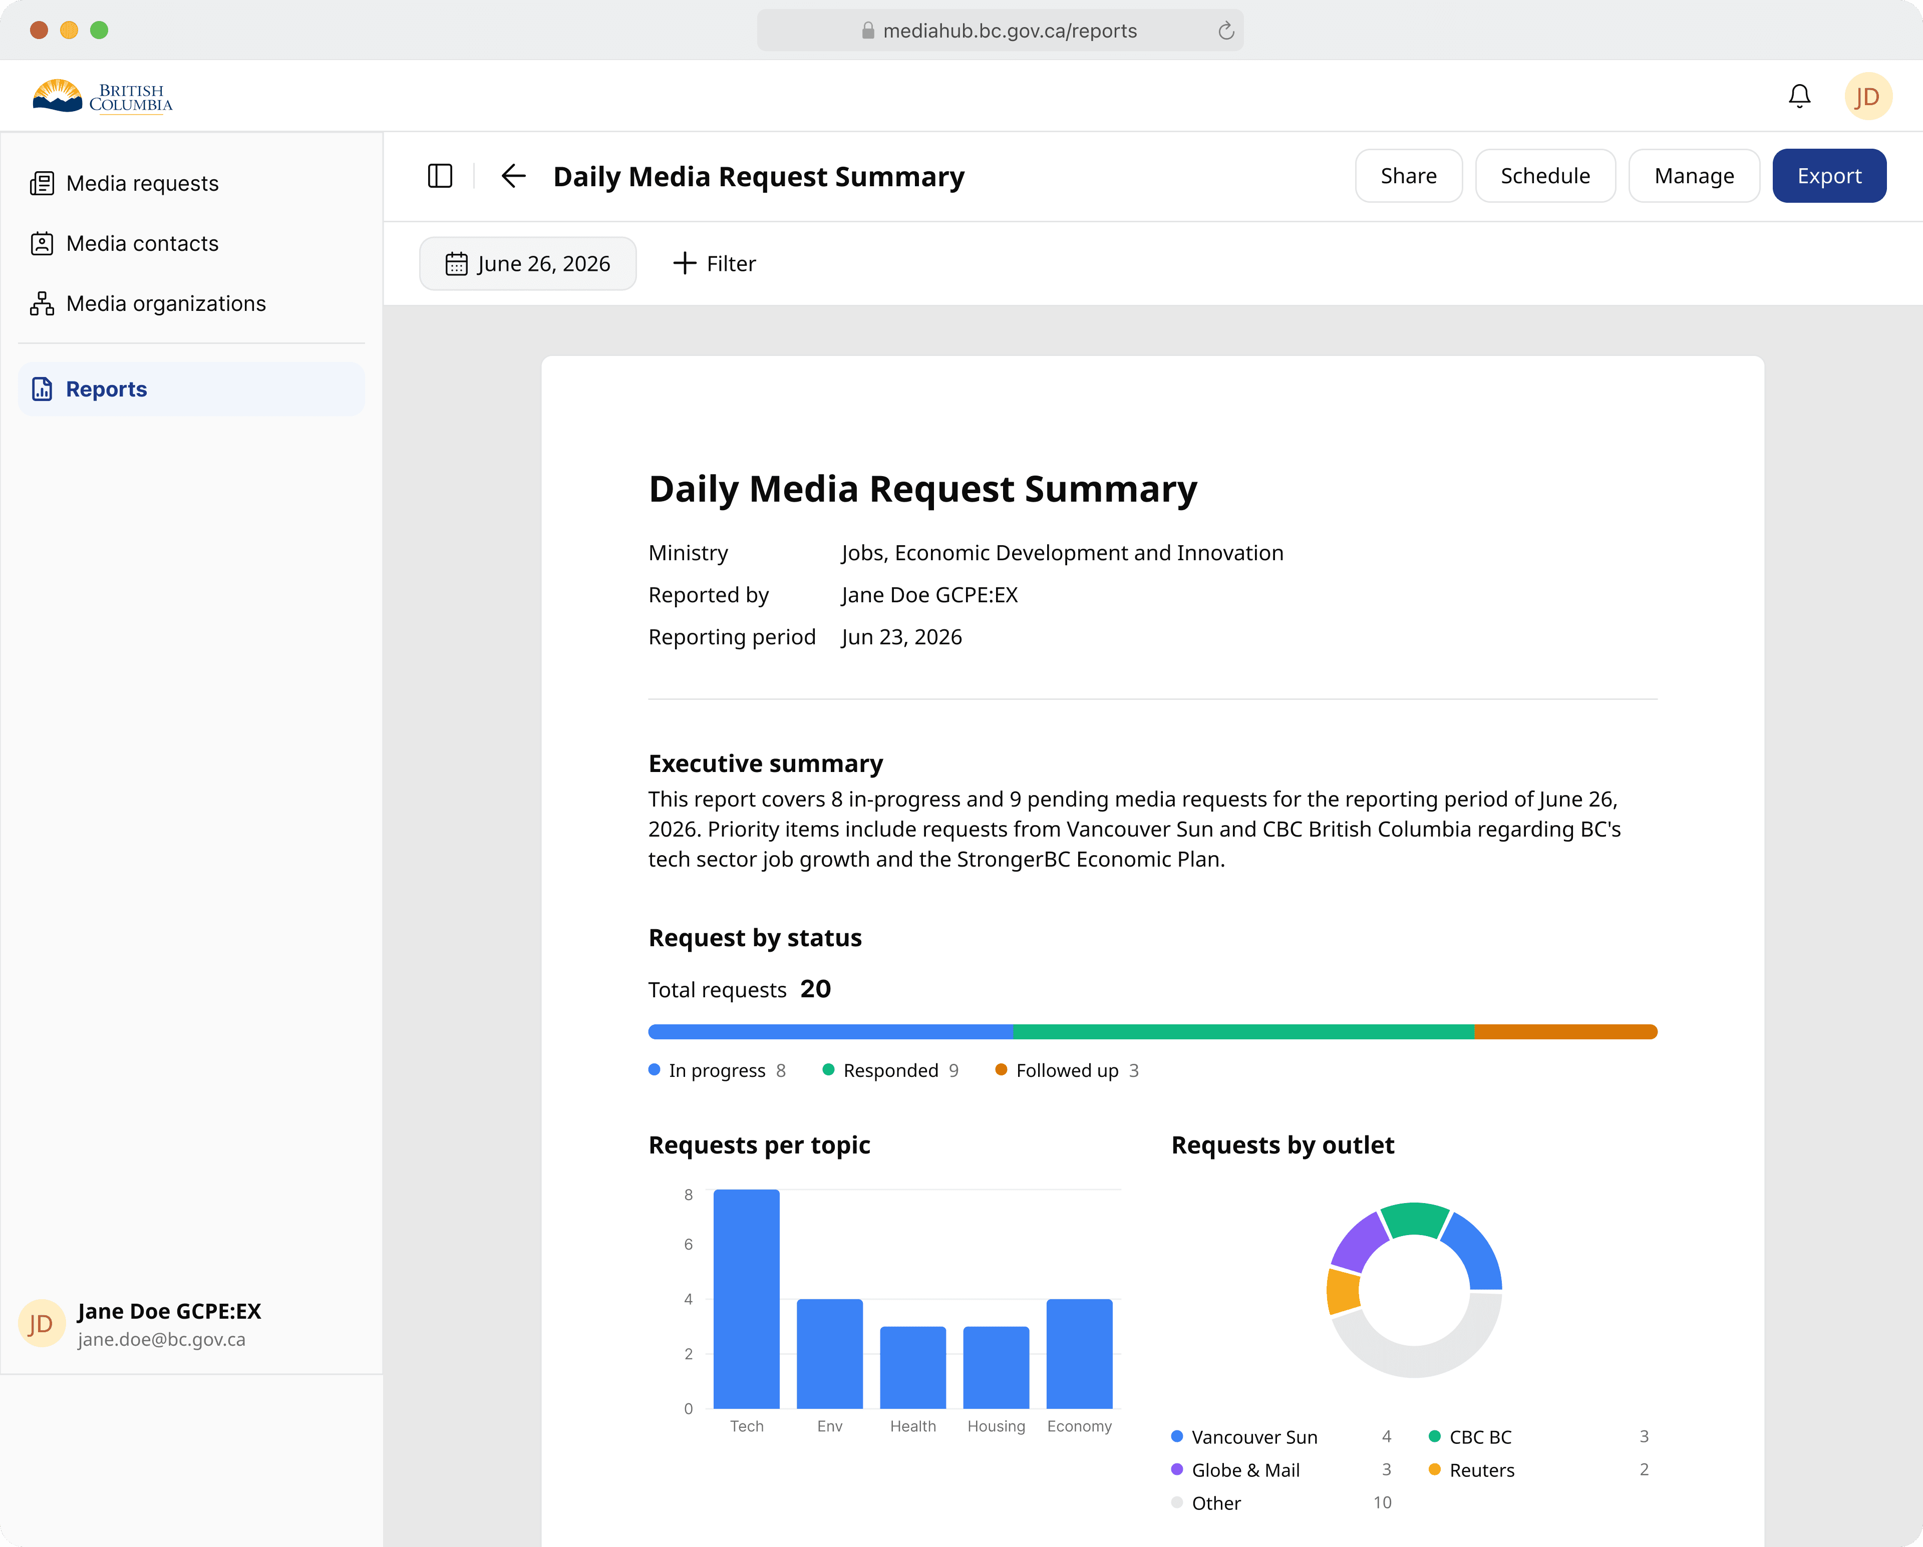Click the British Columbia logo
Viewport: 1923px width, 1547px height.
tap(103, 96)
